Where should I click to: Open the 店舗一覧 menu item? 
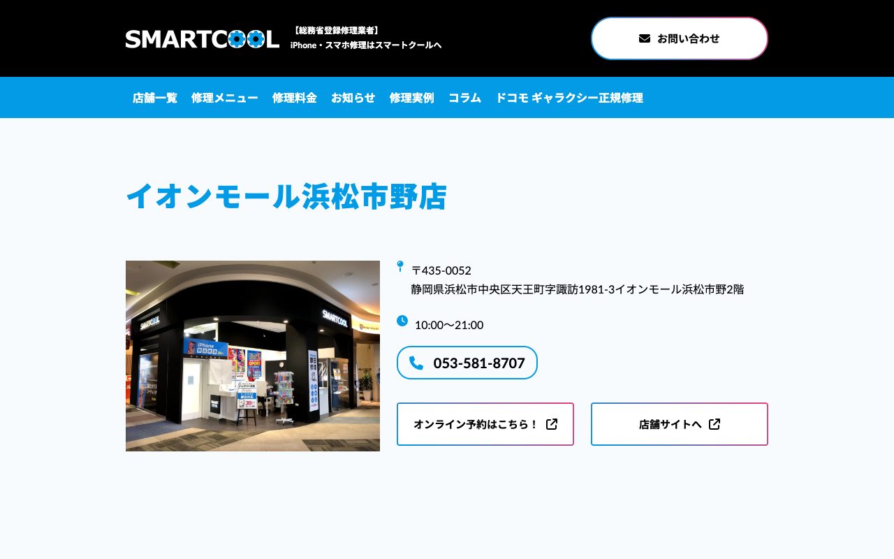click(x=155, y=98)
